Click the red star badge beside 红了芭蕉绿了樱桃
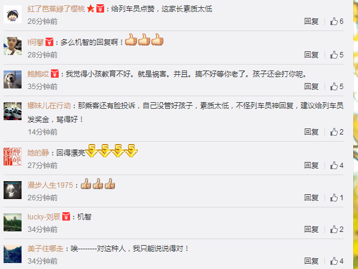Viewport: 358px width, 269px height. (90, 9)
